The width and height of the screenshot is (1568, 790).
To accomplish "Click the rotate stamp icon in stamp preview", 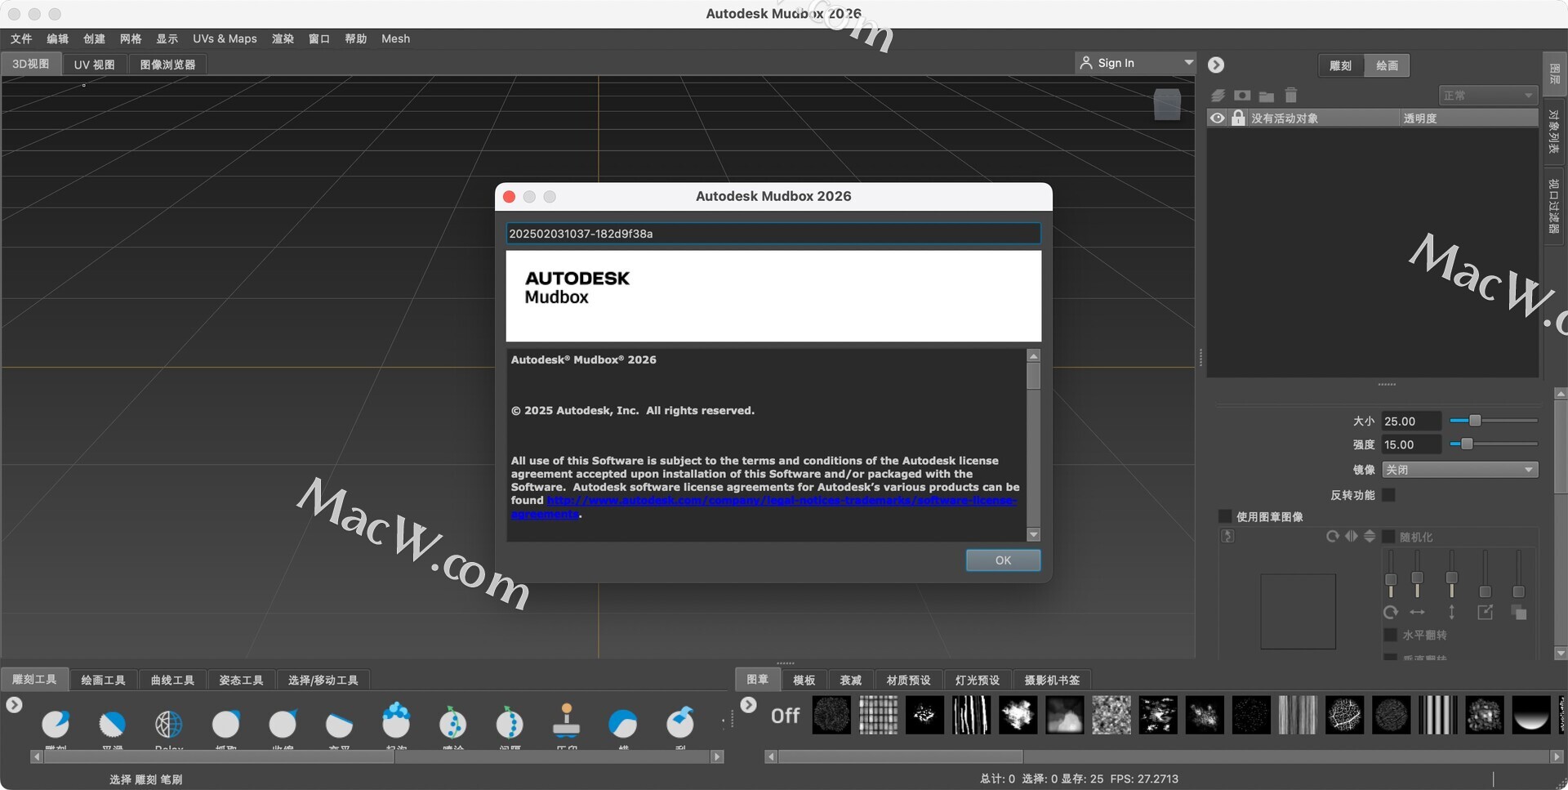I will [x=1333, y=537].
